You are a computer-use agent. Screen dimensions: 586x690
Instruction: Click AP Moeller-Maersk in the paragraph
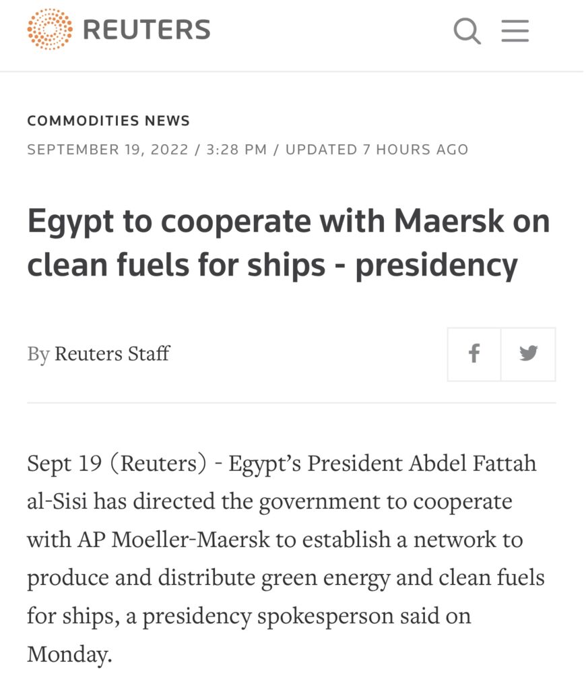(x=174, y=540)
